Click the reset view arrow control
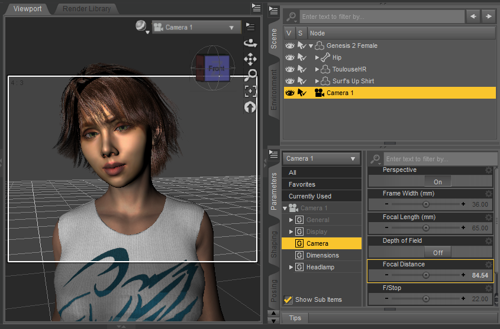500x329 pixels. coord(250,108)
